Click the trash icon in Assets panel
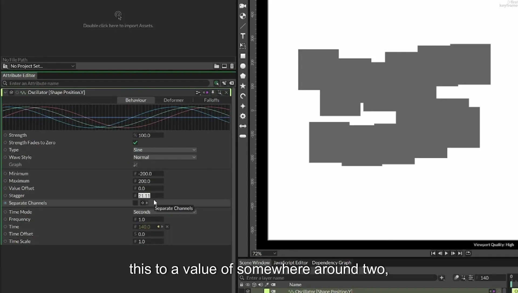The image size is (518, 293). pyautogui.click(x=232, y=66)
